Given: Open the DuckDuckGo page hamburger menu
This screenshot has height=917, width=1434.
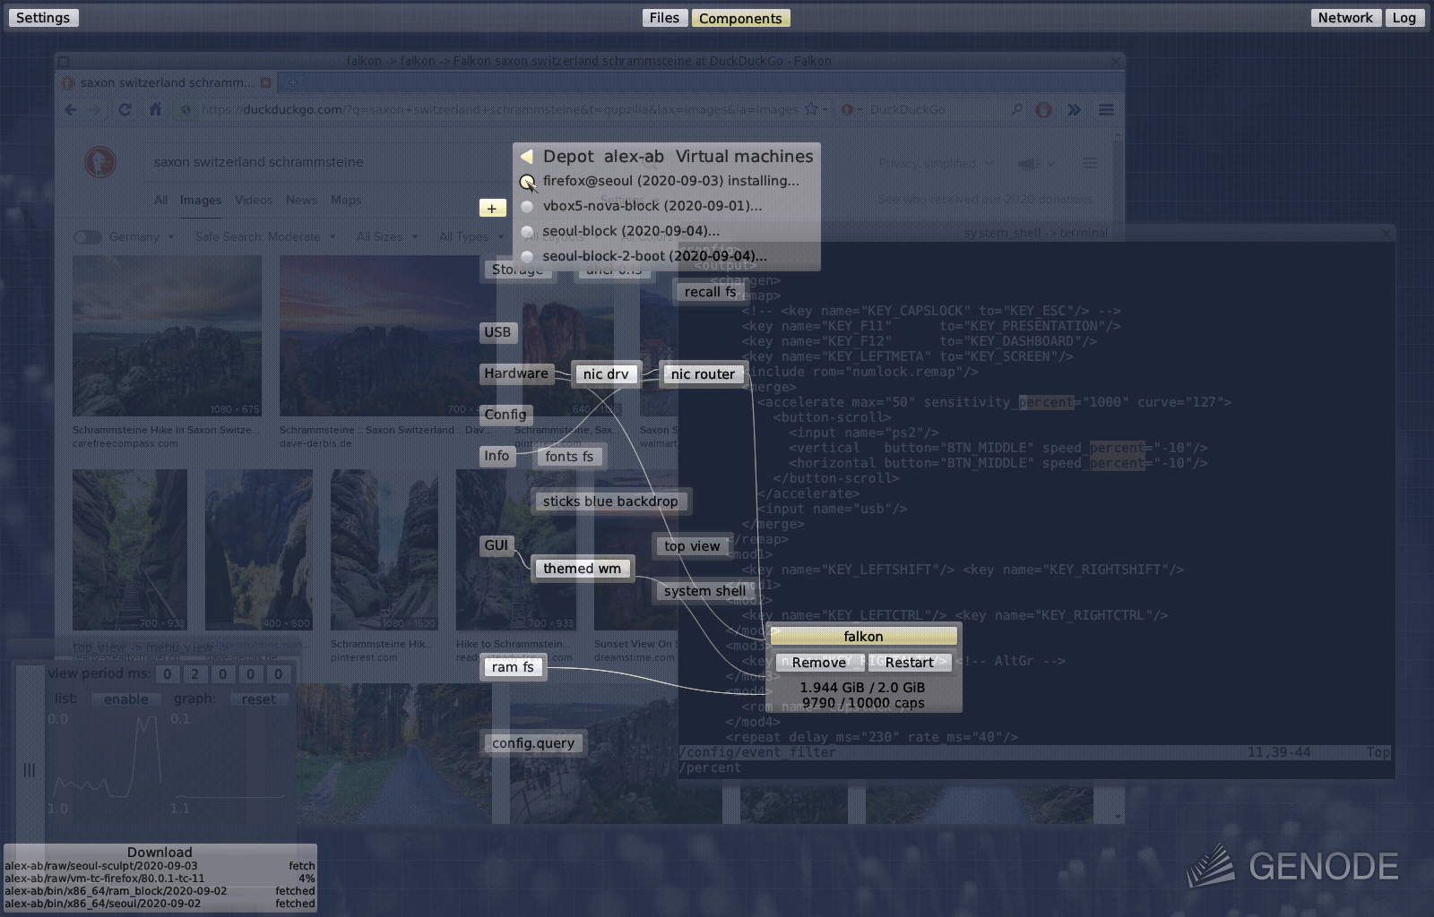Looking at the screenshot, I should pos(1090,163).
